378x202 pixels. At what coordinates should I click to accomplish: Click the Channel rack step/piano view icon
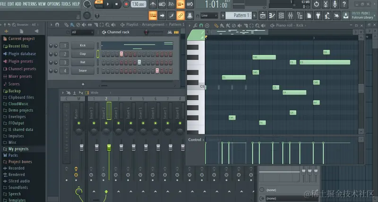click(176, 32)
